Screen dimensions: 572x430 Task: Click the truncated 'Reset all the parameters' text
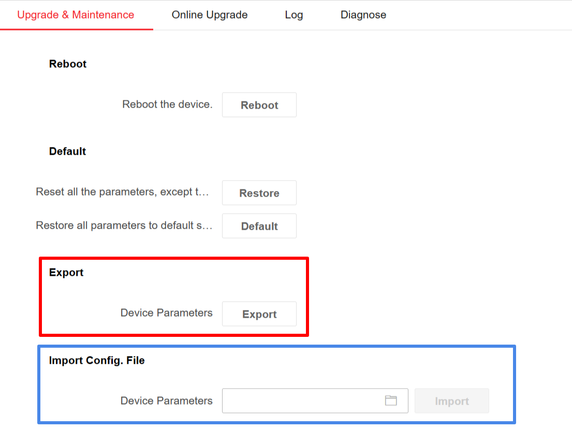tap(122, 192)
